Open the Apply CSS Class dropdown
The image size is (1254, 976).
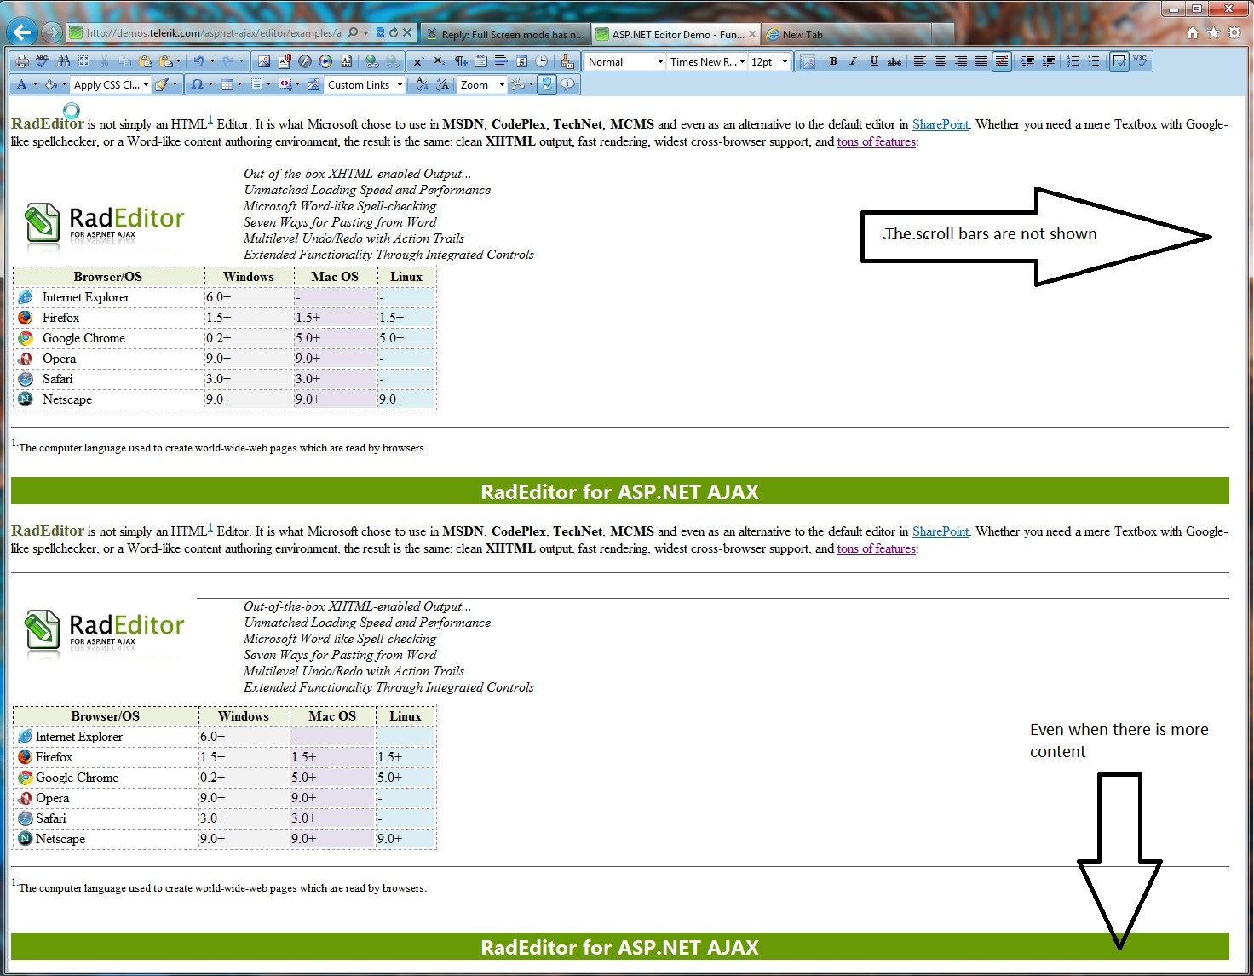coord(110,84)
